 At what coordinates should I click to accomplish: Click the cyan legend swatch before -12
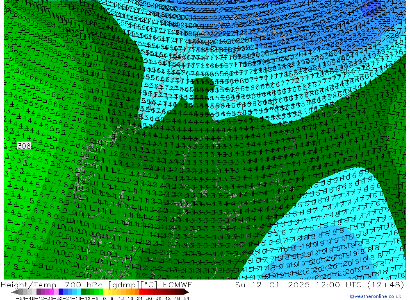[79, 292]
